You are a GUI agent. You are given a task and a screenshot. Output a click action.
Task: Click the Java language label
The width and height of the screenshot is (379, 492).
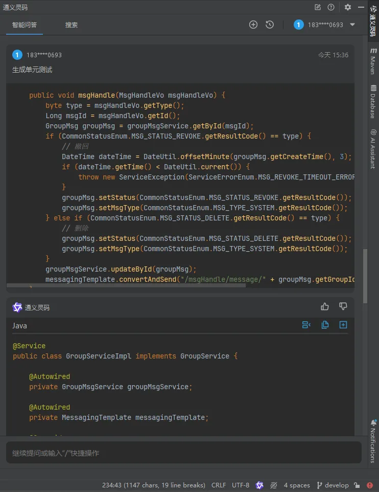click(19, 326)
